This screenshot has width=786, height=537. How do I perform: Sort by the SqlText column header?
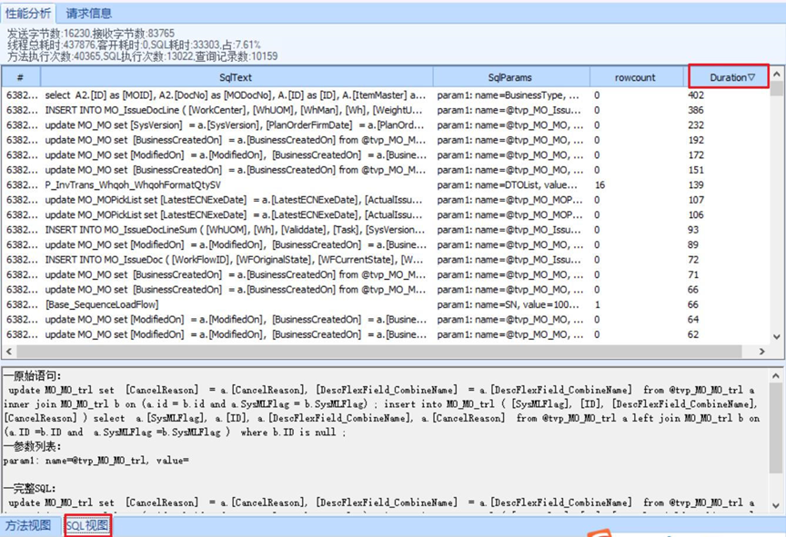pos(235,77)
